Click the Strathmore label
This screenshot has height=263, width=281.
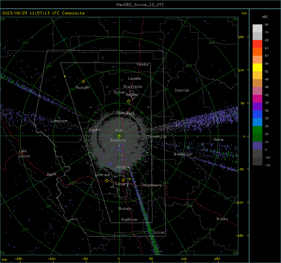[152, 185]
